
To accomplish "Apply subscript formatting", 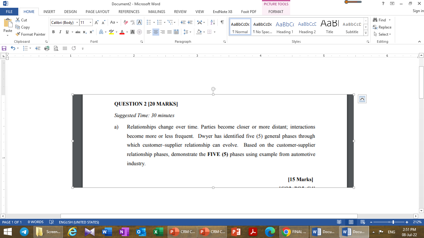I will (84, 32).
